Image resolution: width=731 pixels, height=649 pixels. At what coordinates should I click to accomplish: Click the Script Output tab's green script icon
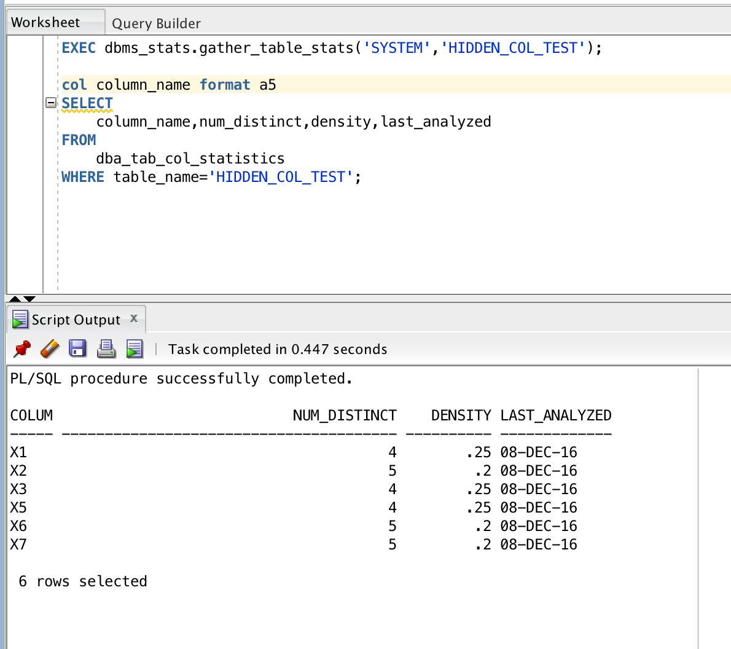coord(19,319)
